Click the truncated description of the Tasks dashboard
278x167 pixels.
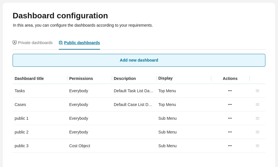(134, 91)
